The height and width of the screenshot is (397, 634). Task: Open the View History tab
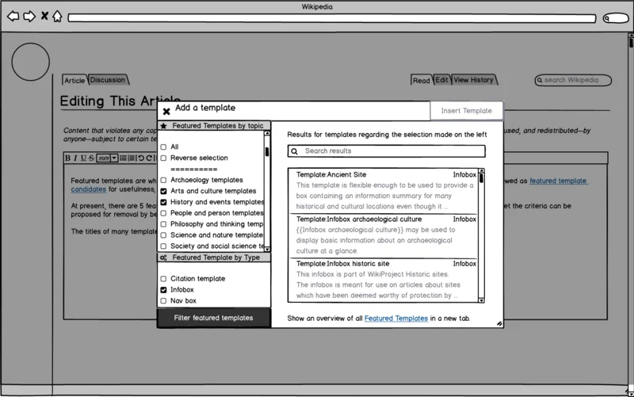click(x=474, y=80)
